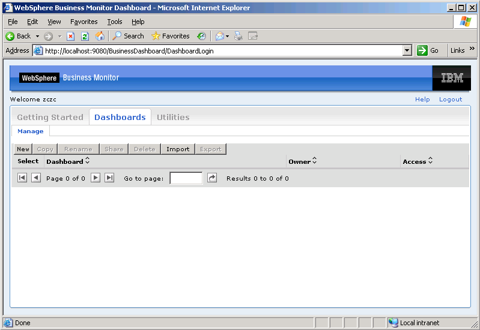Viewport: 480px width, 330px height.
Task: Switch to the Getting Started tab
Action: click(50, 117)
